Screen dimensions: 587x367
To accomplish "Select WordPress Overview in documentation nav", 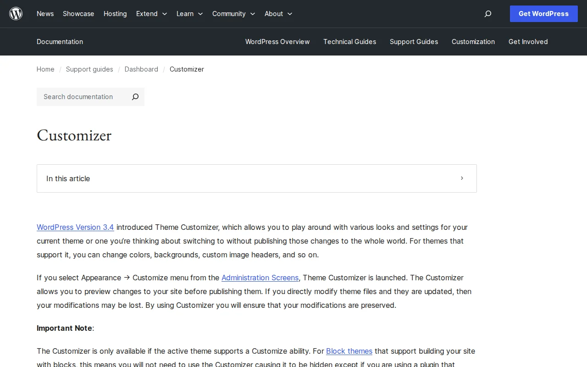I will click(277, 42).
